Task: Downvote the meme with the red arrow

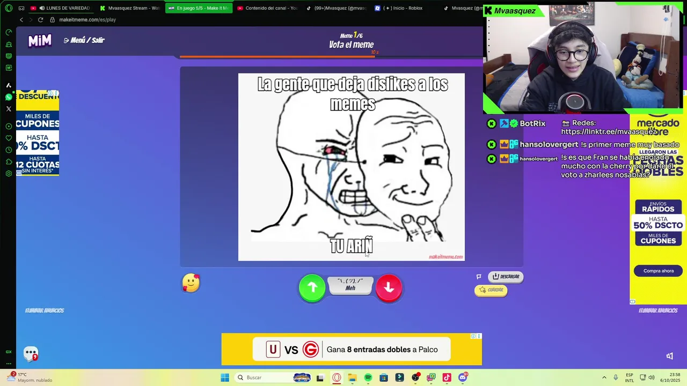Action: point(389,288)
